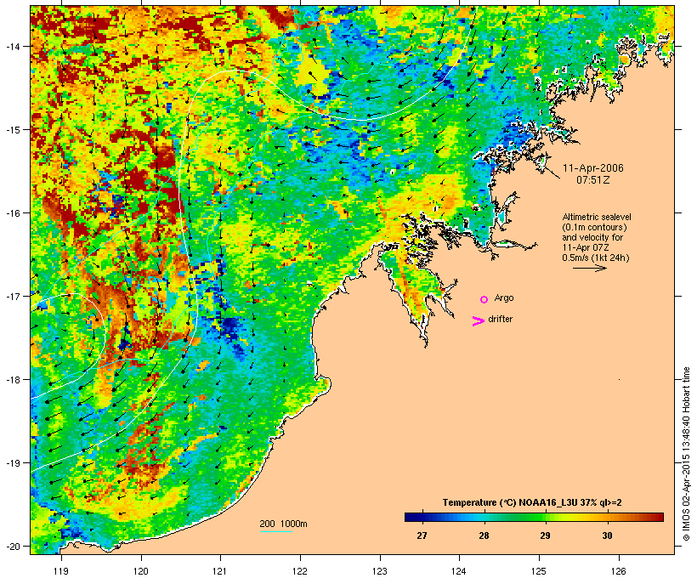697x578 pixels.
Task: Click the longitude label 120
Action: (141, 571)
